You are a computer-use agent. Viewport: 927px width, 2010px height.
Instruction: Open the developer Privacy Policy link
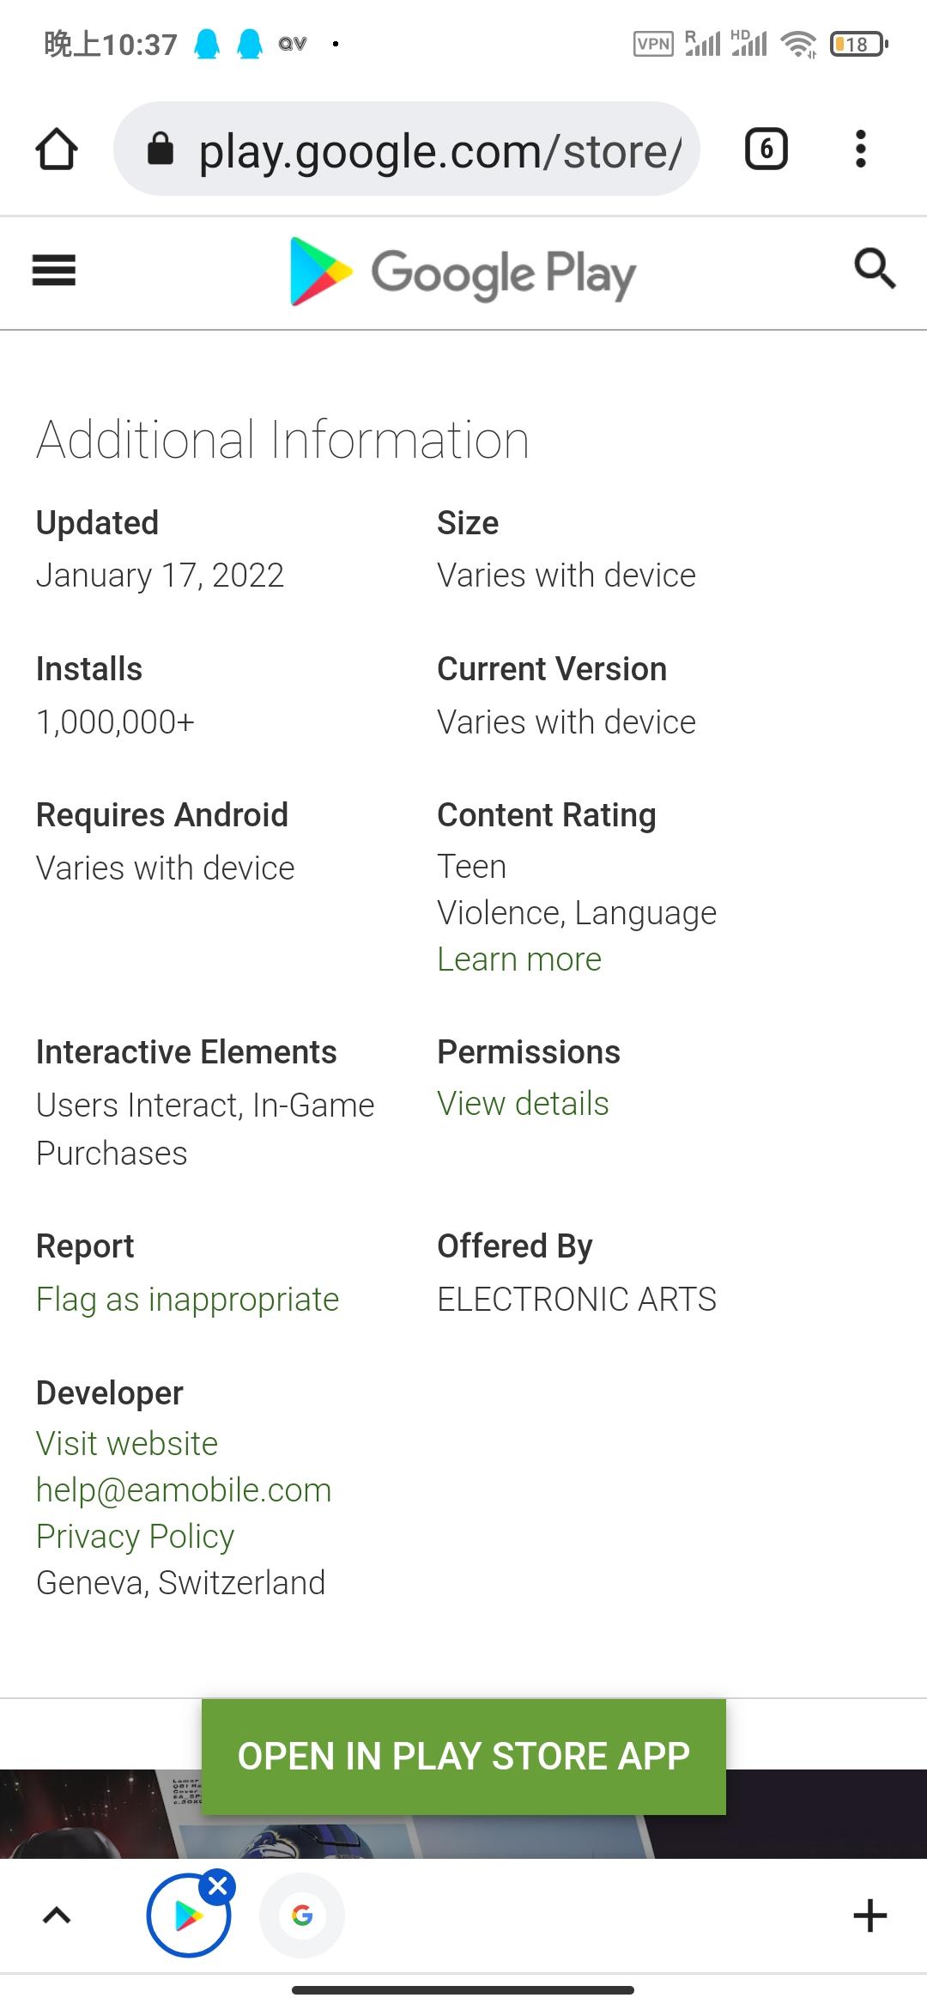point(135,1537)
